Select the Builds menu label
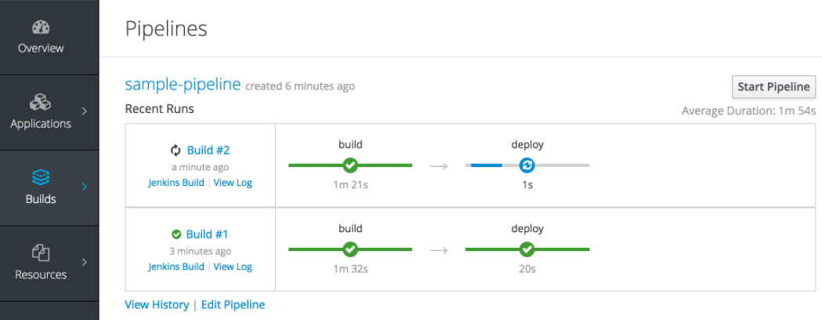This screenshot has width=822, height=320. [x=41, y=199]
